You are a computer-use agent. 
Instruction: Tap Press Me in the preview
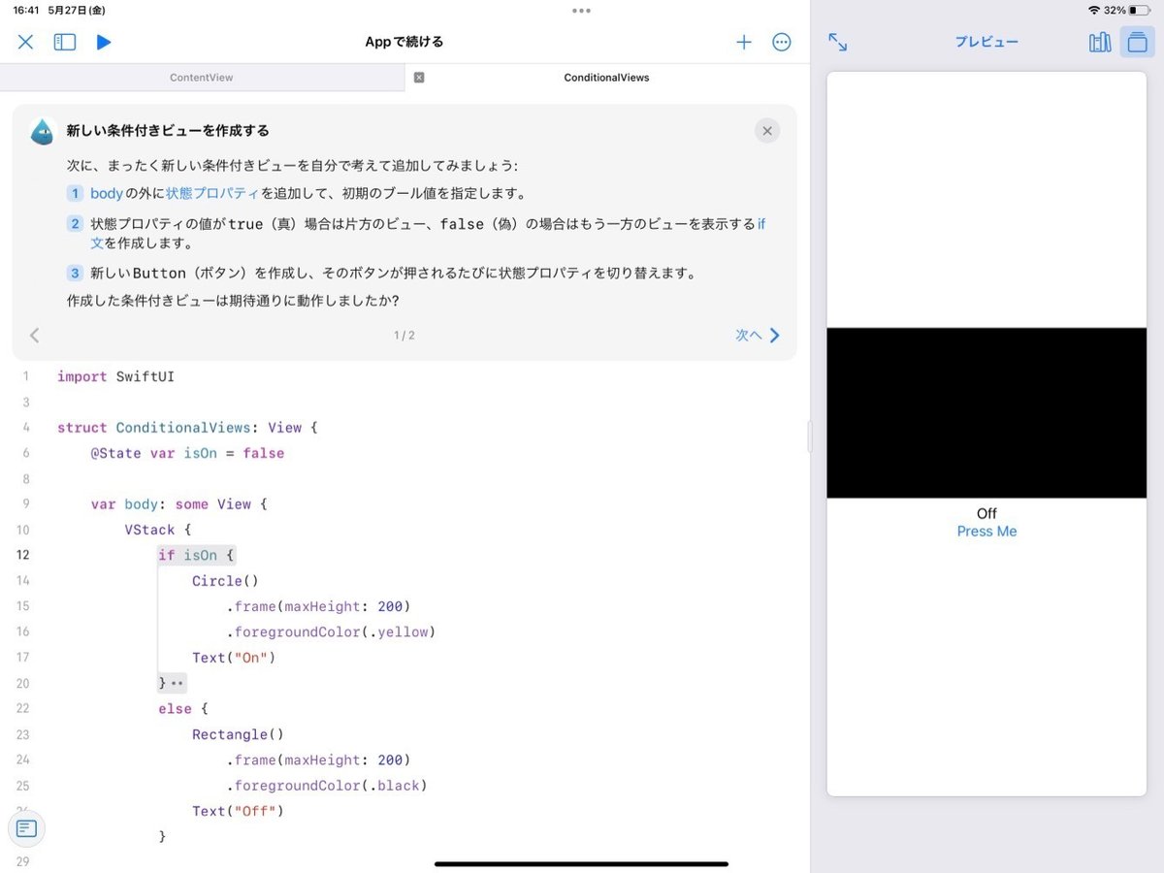pyautogui.click(x=986, y=532)
